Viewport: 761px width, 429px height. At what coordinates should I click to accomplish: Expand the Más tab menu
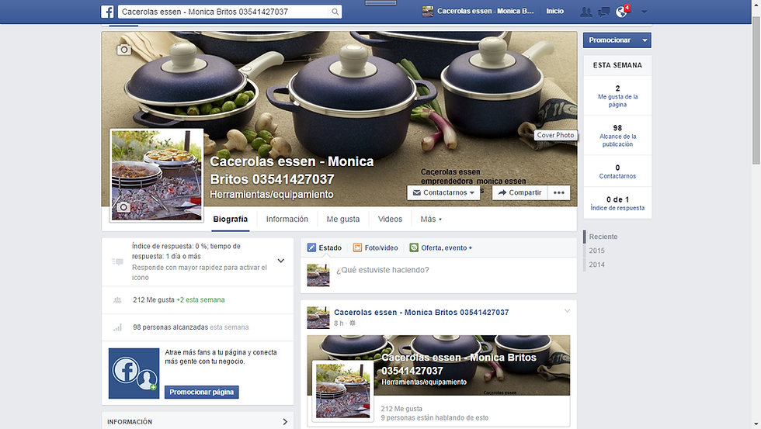tap(431, 219)
